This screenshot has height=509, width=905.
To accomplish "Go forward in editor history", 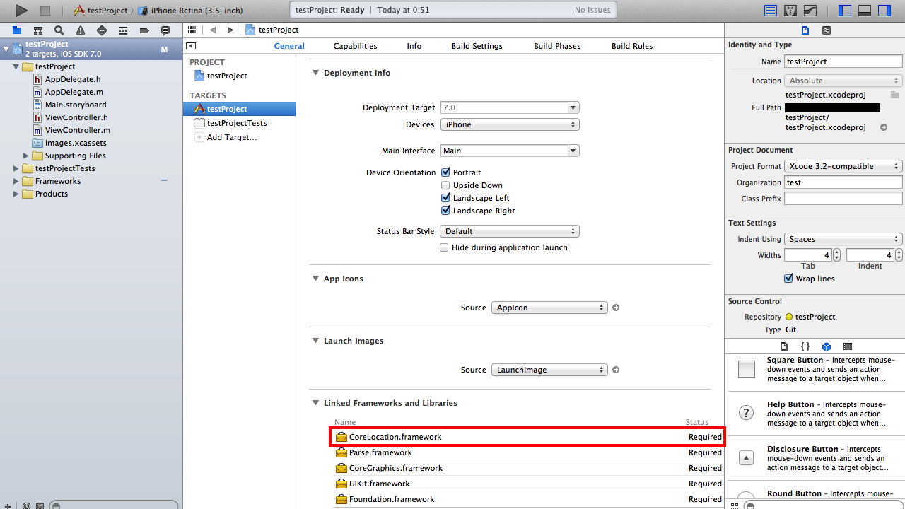I will coord(230,30).
